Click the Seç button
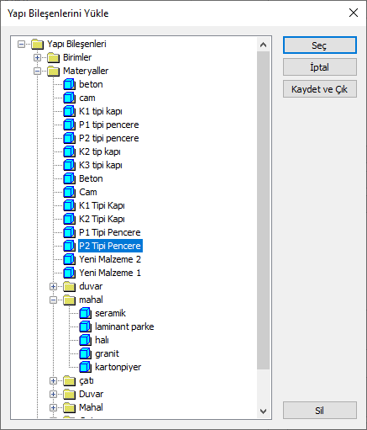 pyautogui.click(x=320, y=45)
